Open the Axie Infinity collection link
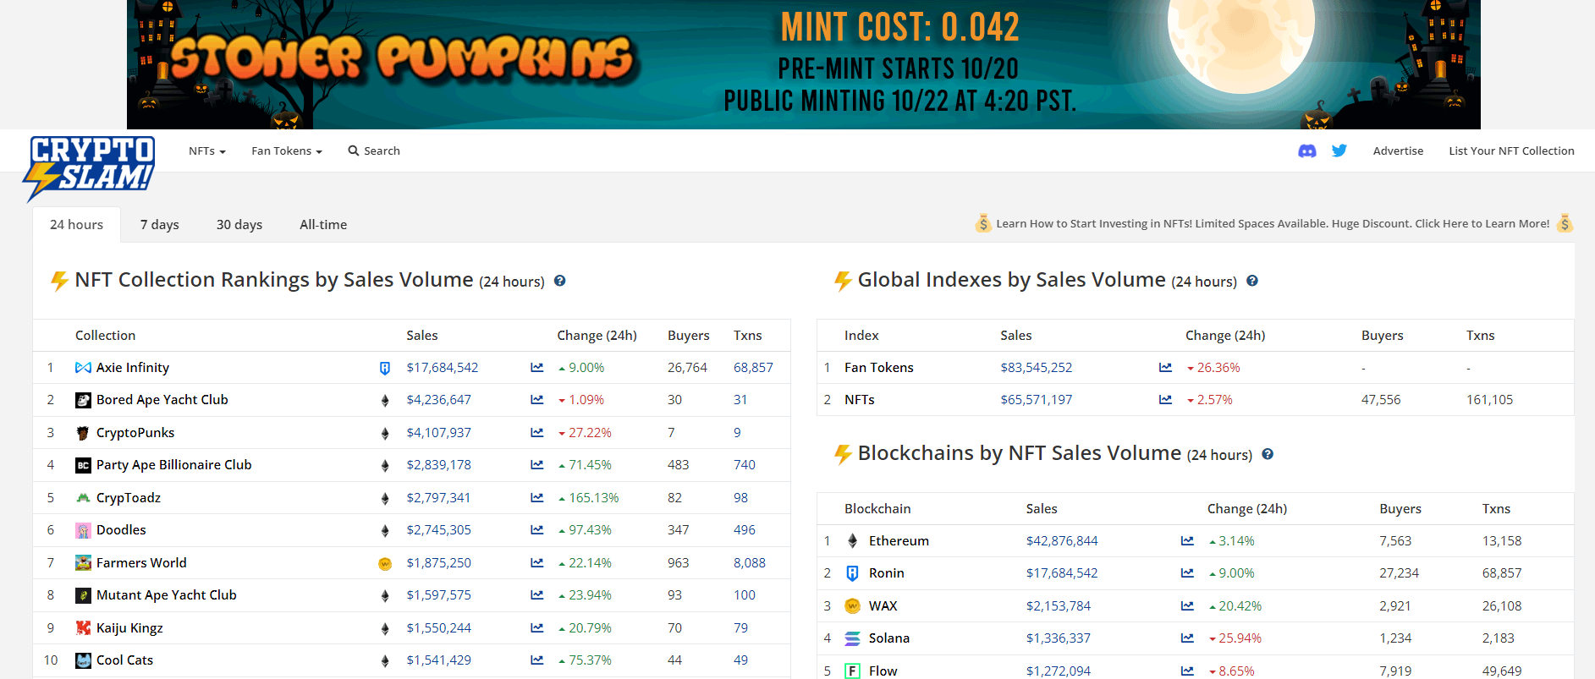 click(x=133, y=368)
